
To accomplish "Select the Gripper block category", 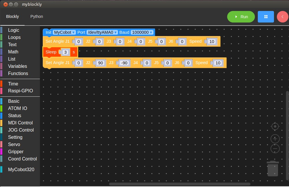I will (16, 152).
